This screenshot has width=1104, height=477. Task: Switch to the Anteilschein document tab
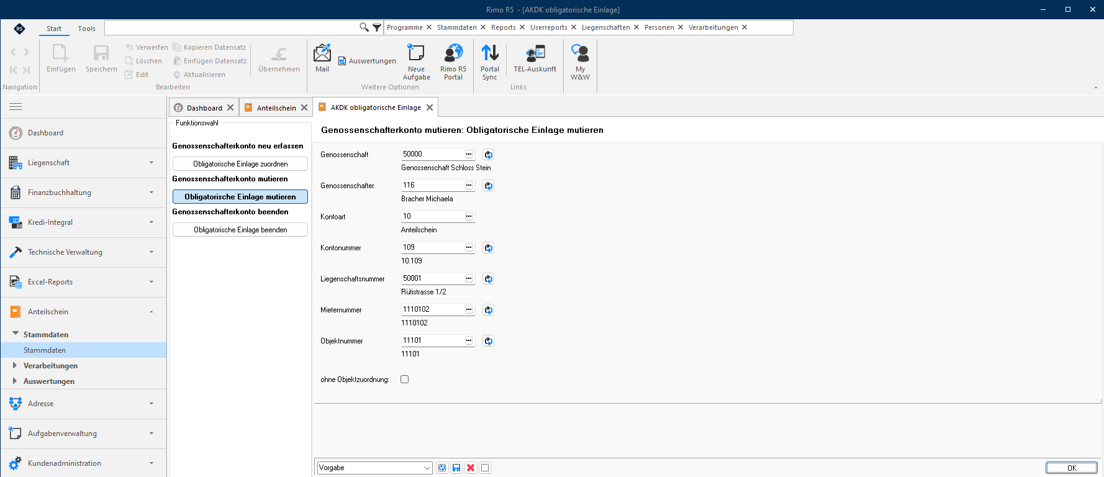pos(276,107)
